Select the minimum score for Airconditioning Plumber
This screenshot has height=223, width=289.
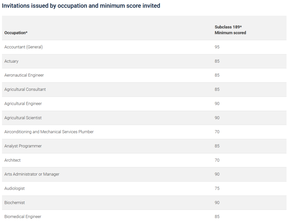click(x=217, y=132)
